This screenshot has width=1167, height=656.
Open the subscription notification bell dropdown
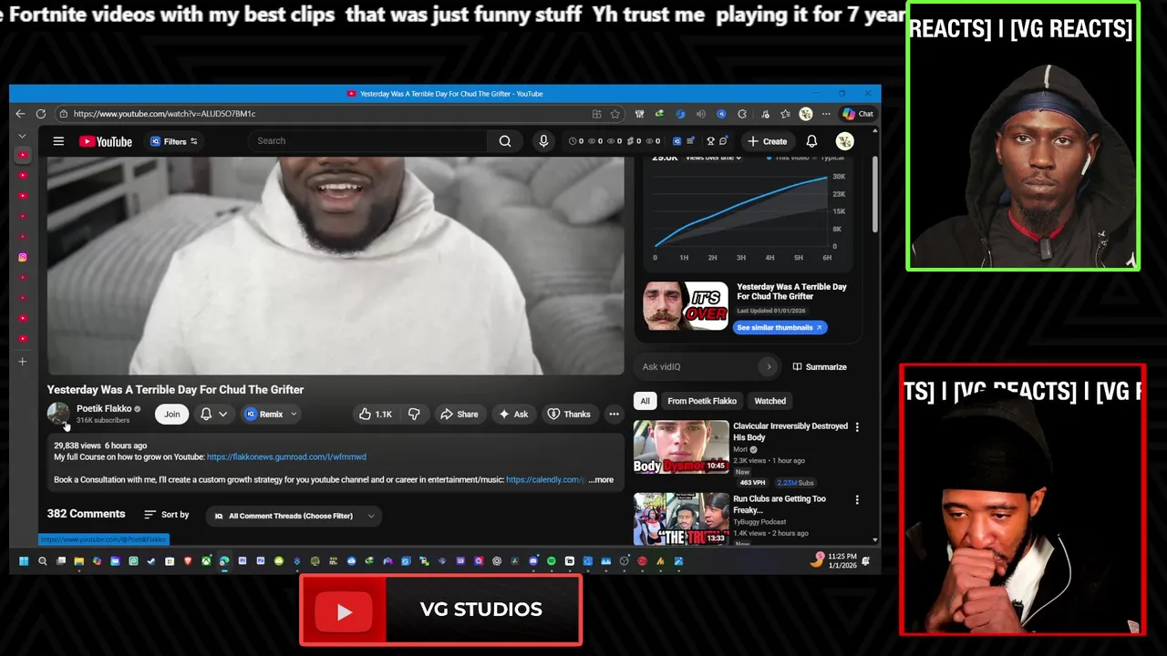pos(213,414)
